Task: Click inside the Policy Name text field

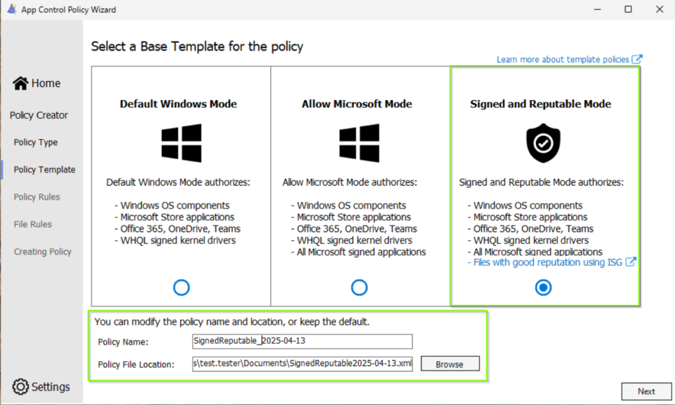Action: pos(302,341)
